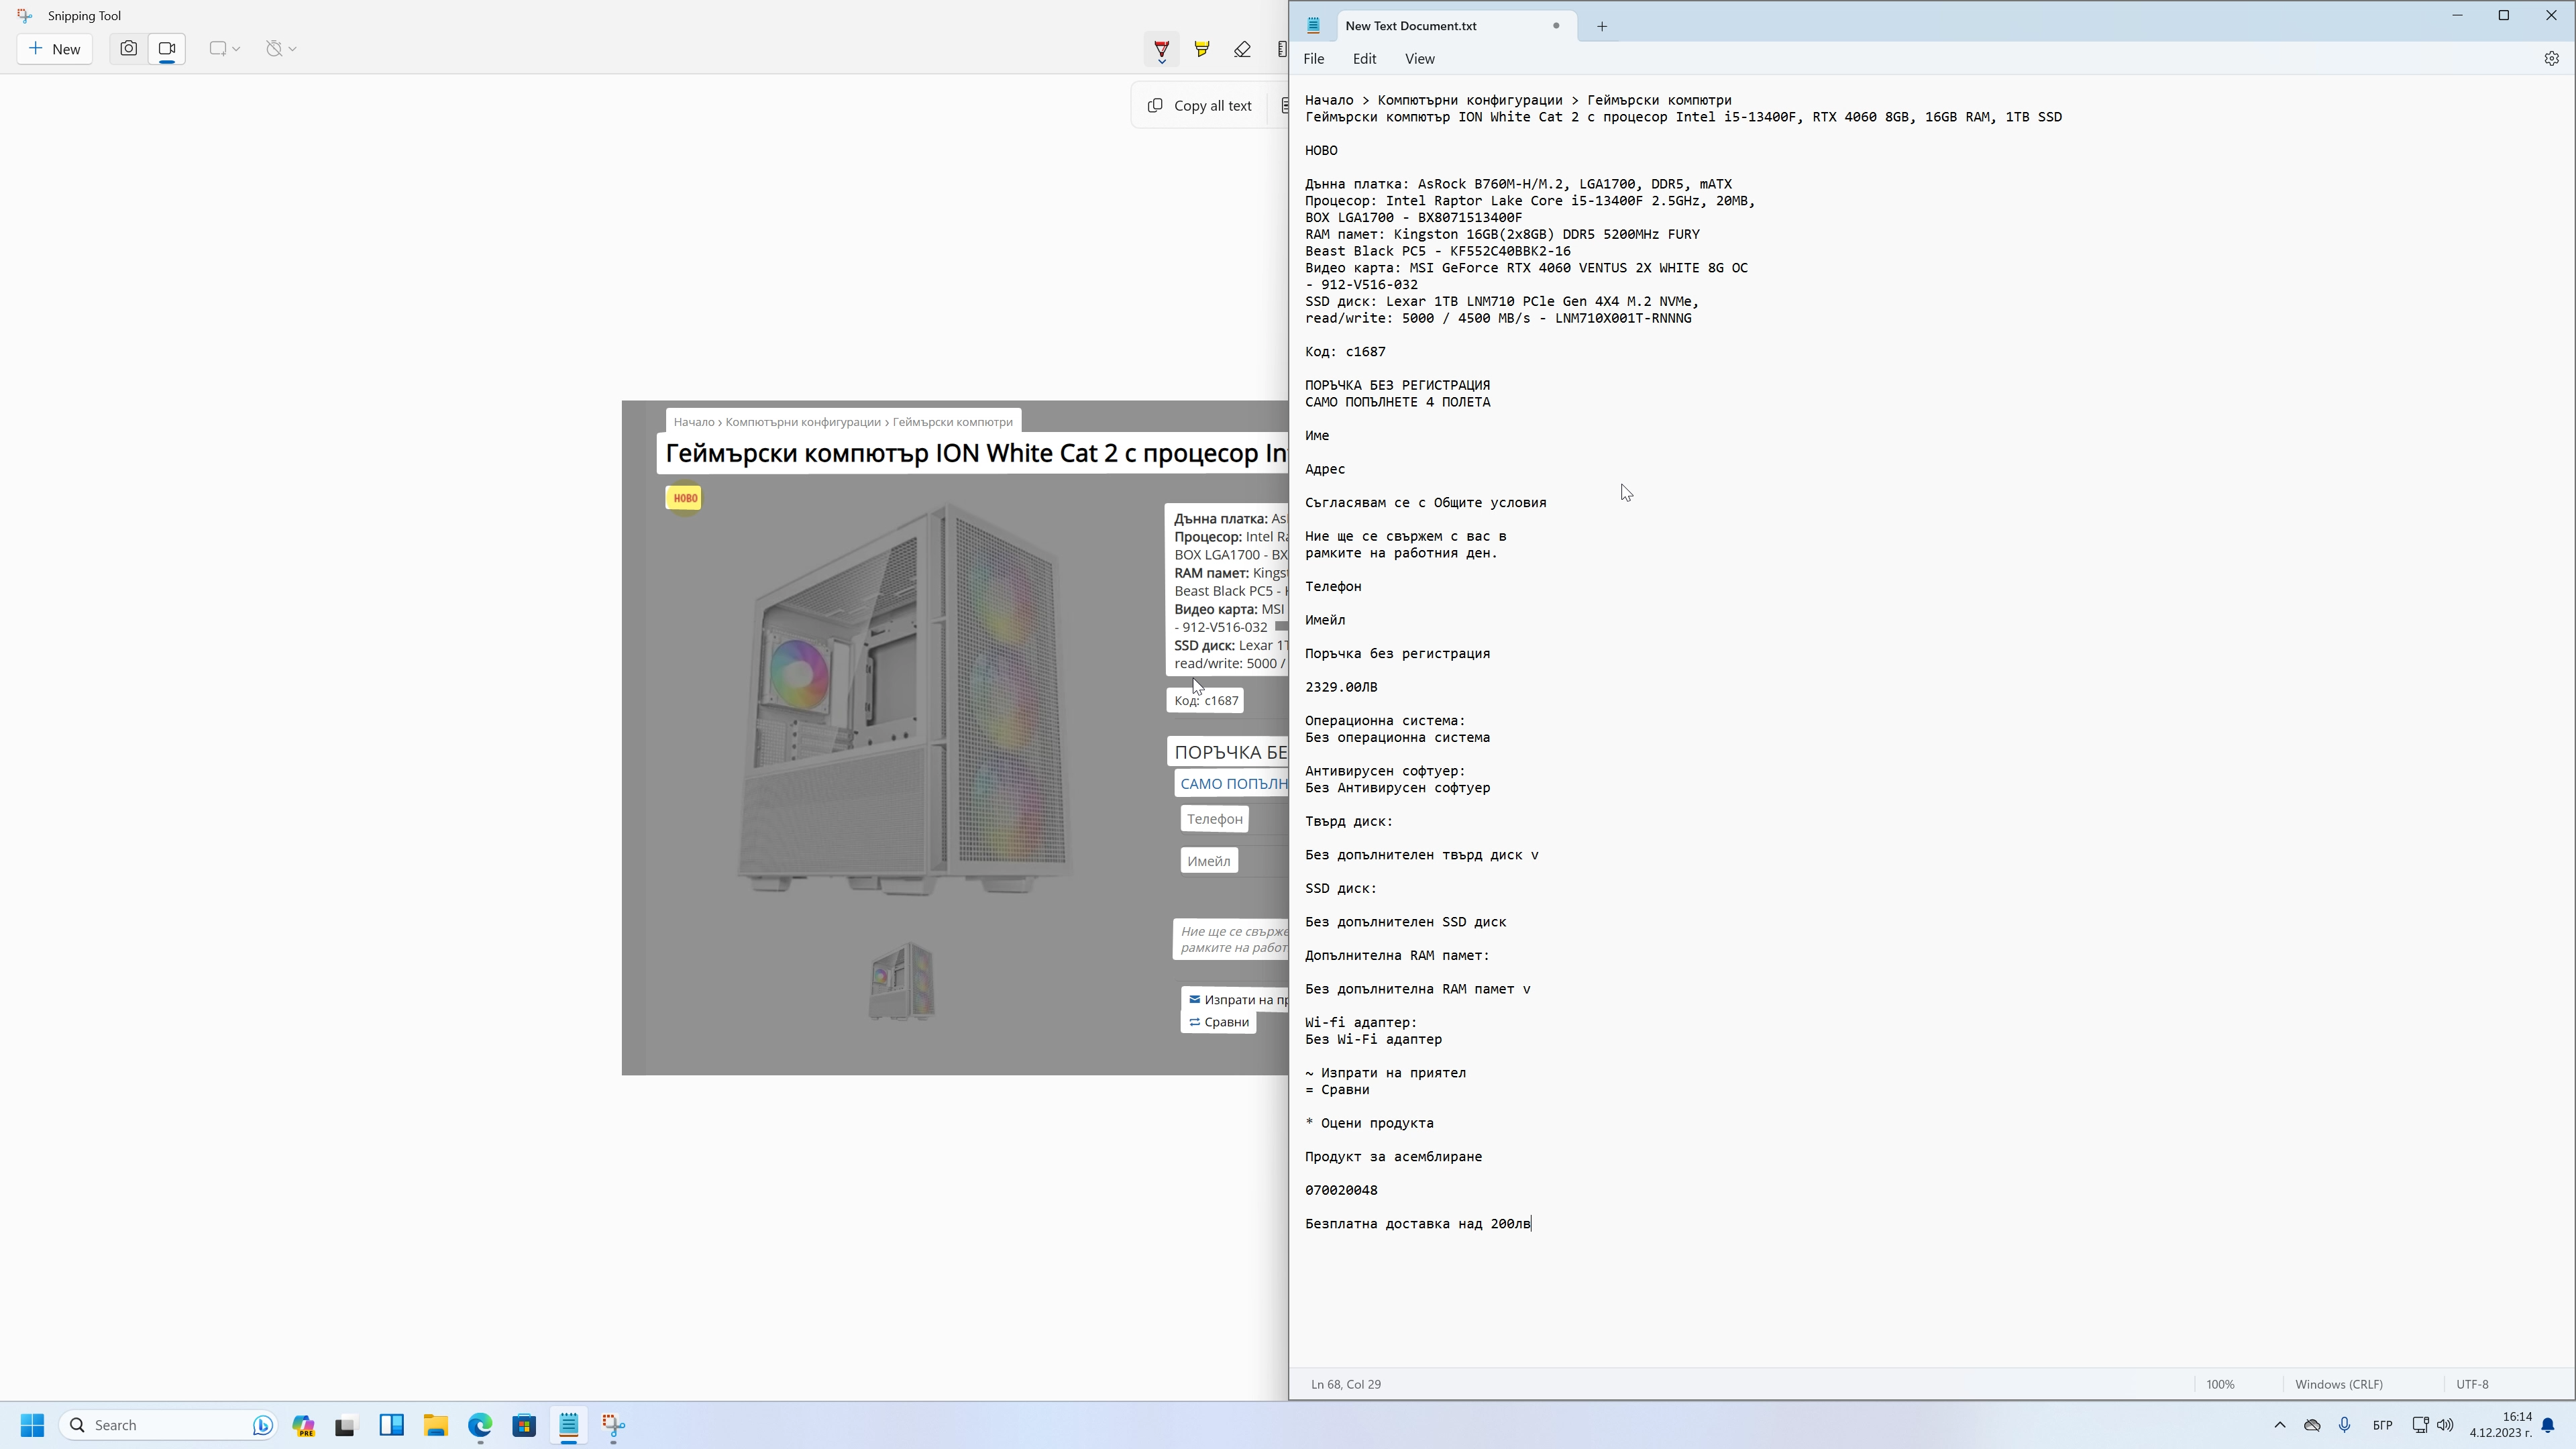The height and width of the screenshot is (1449, 2576).
Task: Switch keyboard language БГР indicator
Action: 2382,1425
